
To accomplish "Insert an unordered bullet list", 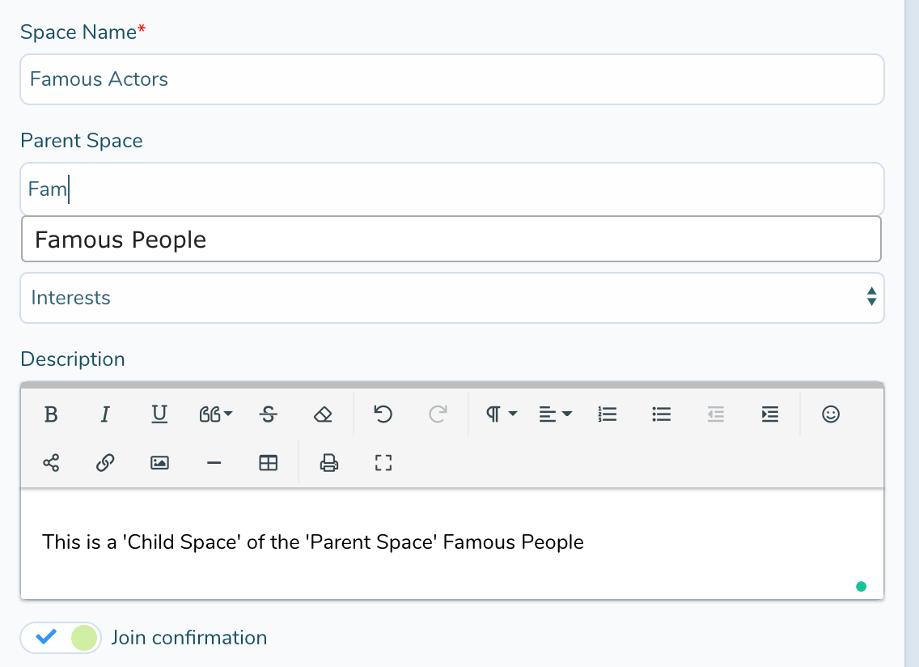I will point(662,414).
